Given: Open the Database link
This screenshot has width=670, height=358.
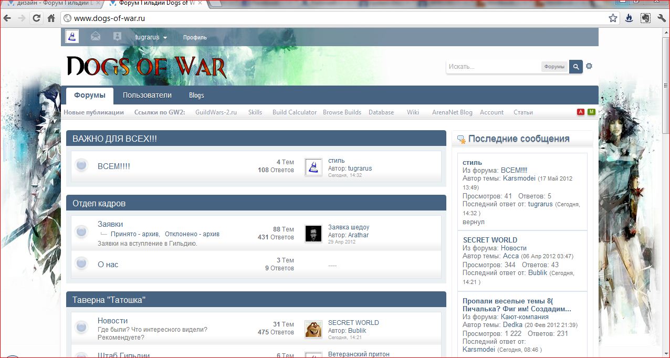Looking at the screenshot, I should pyautogui.click(x=381, y=112).
